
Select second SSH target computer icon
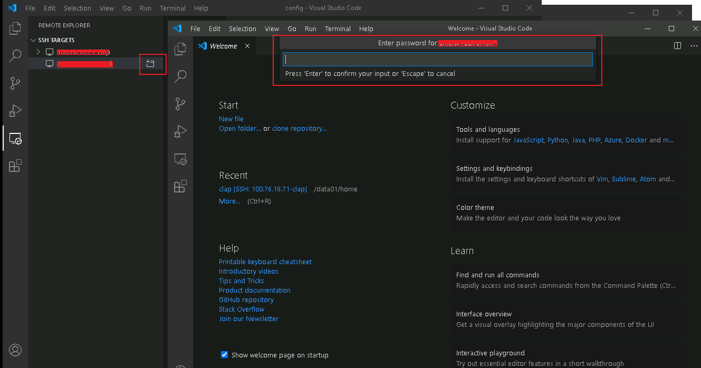[x=50, y=64]
